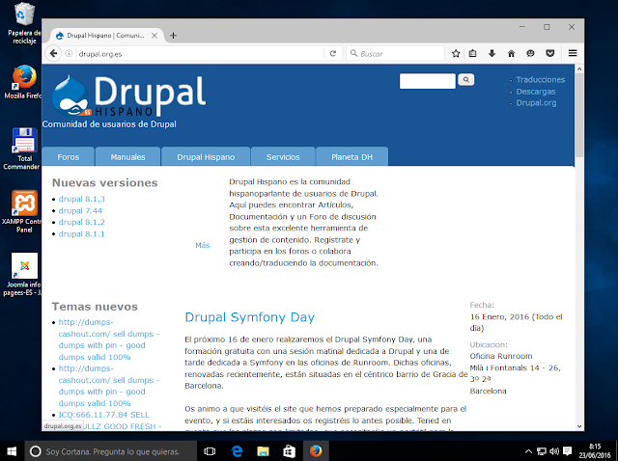Open drupal 7.44 release link
This screenshot has height=461, width=618.
pyautogui.click(x=80, y=210)
